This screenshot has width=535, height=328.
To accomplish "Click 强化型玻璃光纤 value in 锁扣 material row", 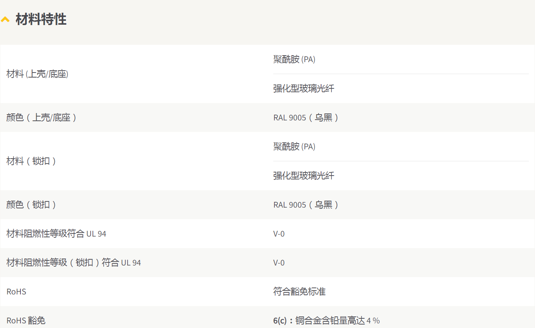I will [x=304, y=176].
